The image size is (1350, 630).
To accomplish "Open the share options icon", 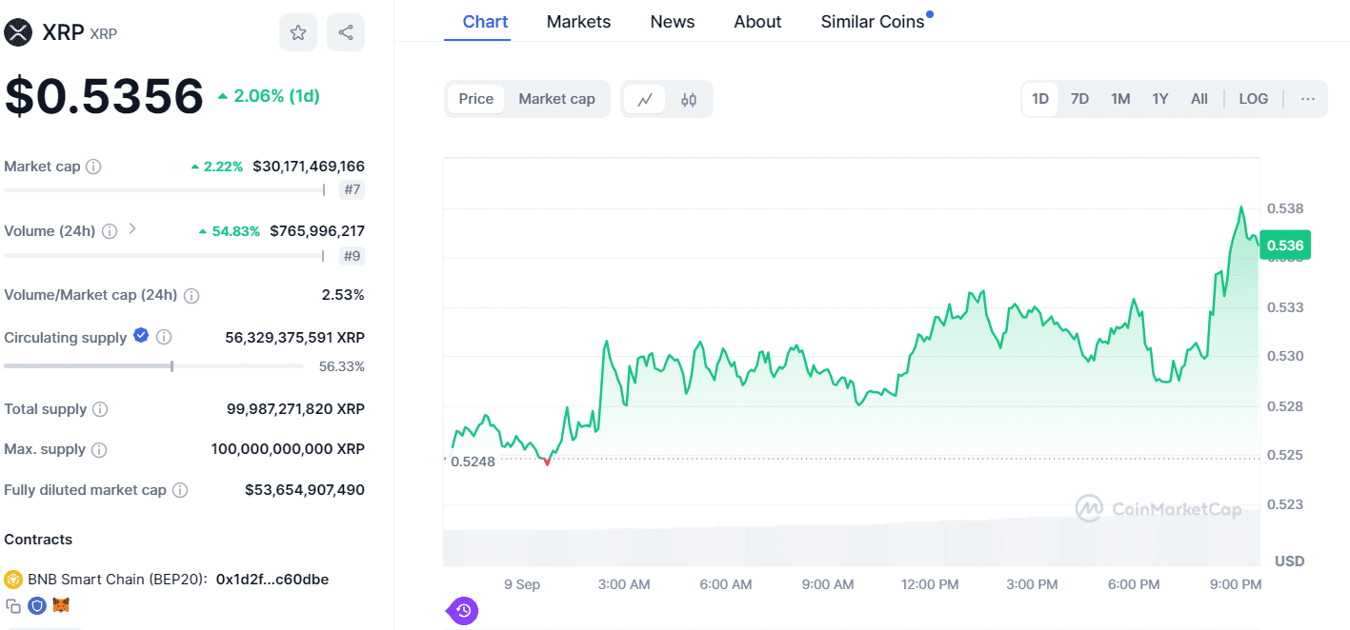I will tap(345, 31).
